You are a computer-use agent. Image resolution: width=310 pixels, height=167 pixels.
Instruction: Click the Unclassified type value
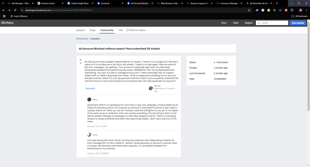coord(220,79)
